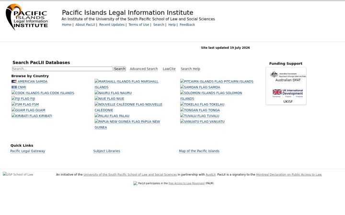This screenshot has height=215, width=345.
Task: Browse Vanuatu databases
Action: tap(202, 121)
